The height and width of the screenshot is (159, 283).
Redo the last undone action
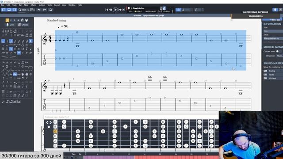(44, 10)
